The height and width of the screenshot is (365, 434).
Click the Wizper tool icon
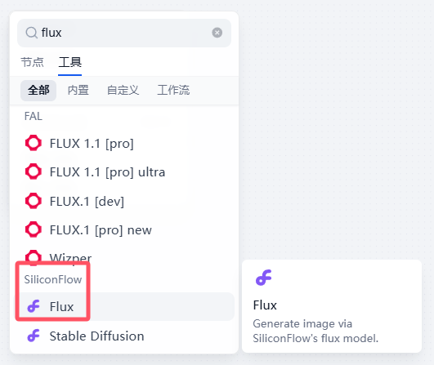point(34,258)
